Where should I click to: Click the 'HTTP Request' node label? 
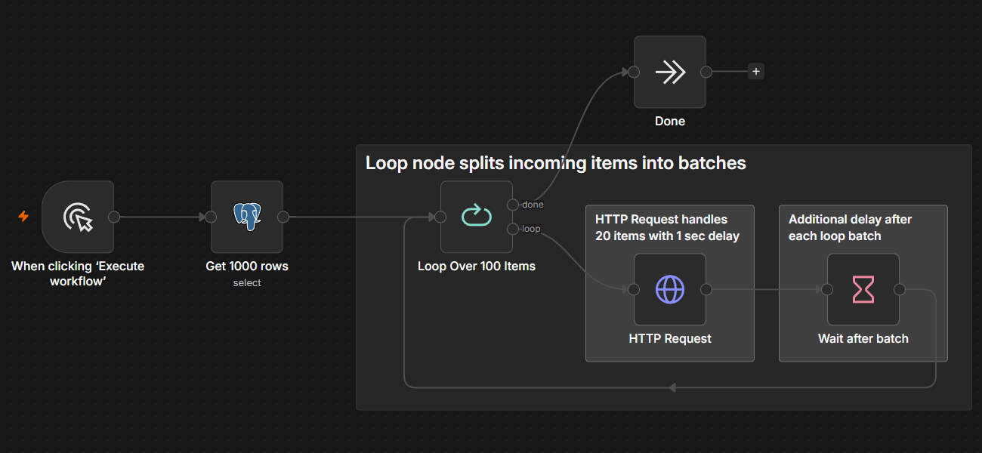(670, 338)
